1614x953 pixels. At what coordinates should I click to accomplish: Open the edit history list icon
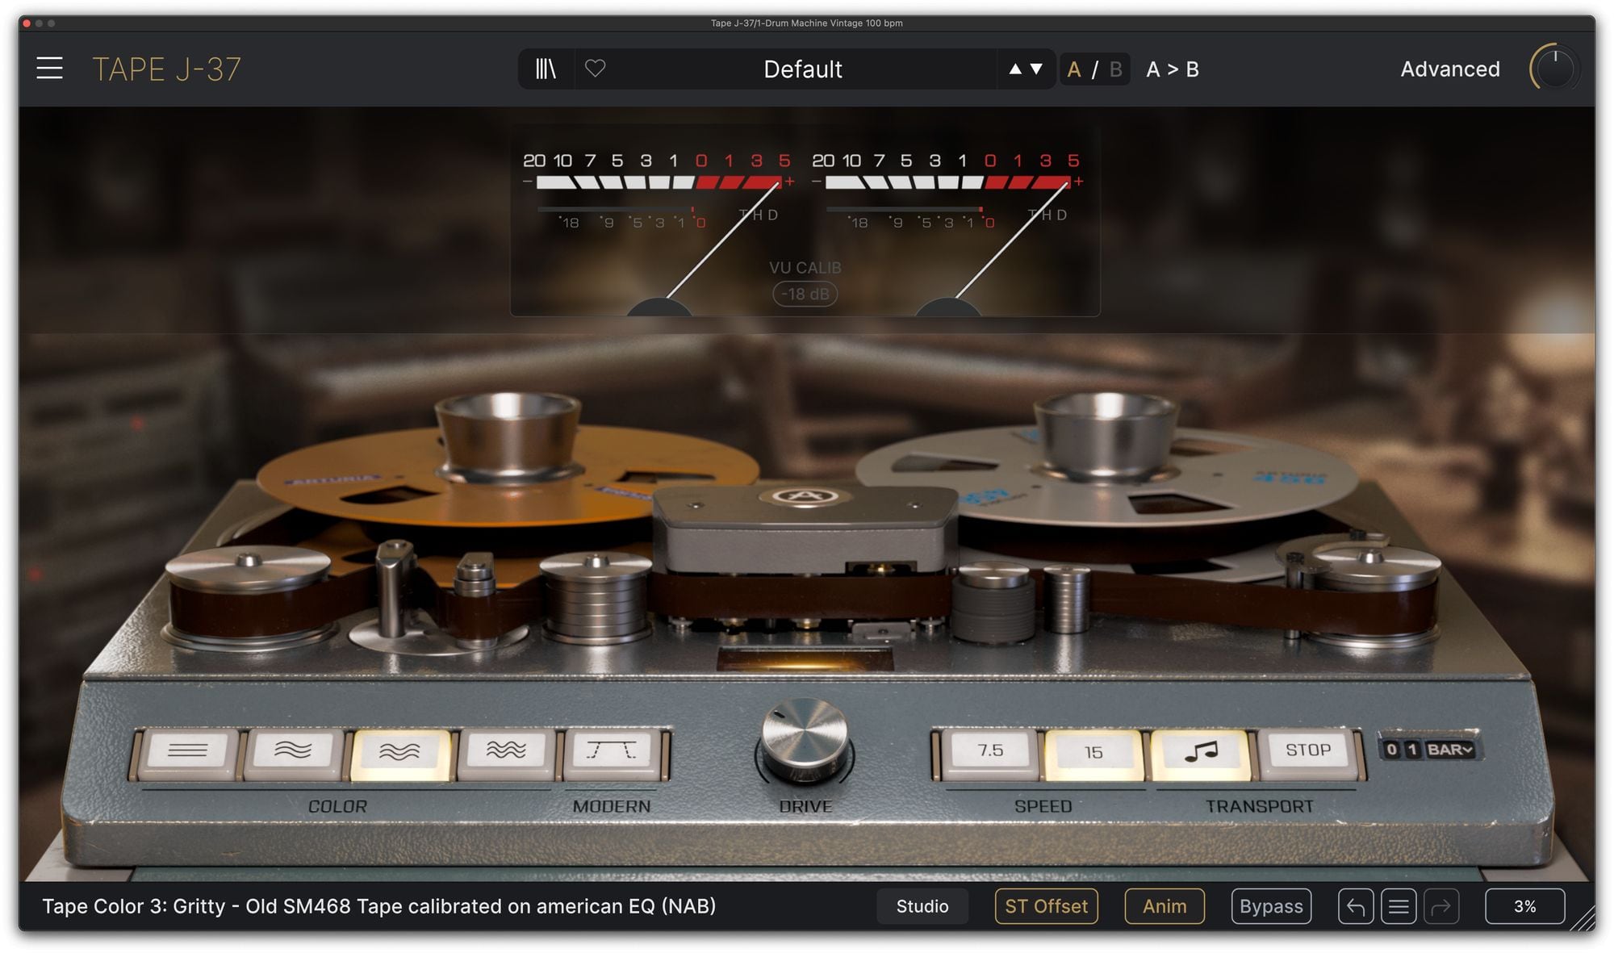(1399, 906)
